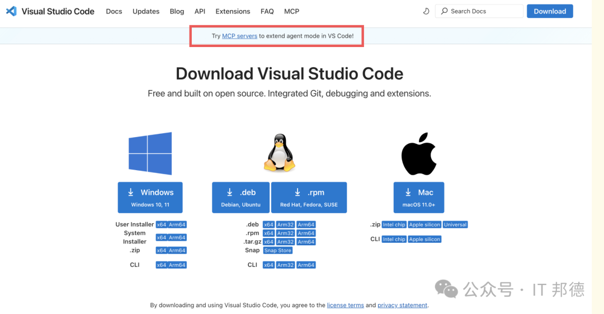Download the Mac macOS 11.0+ build
This screenshot has height=314, width=604.
click(419, 198)
